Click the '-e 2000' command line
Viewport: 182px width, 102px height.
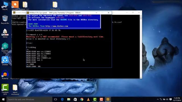pos(30,64)
